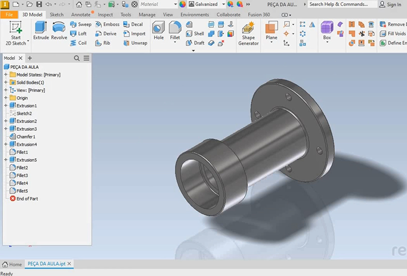
Task: Start a new 2D Sketch
Action: (16, 33)
